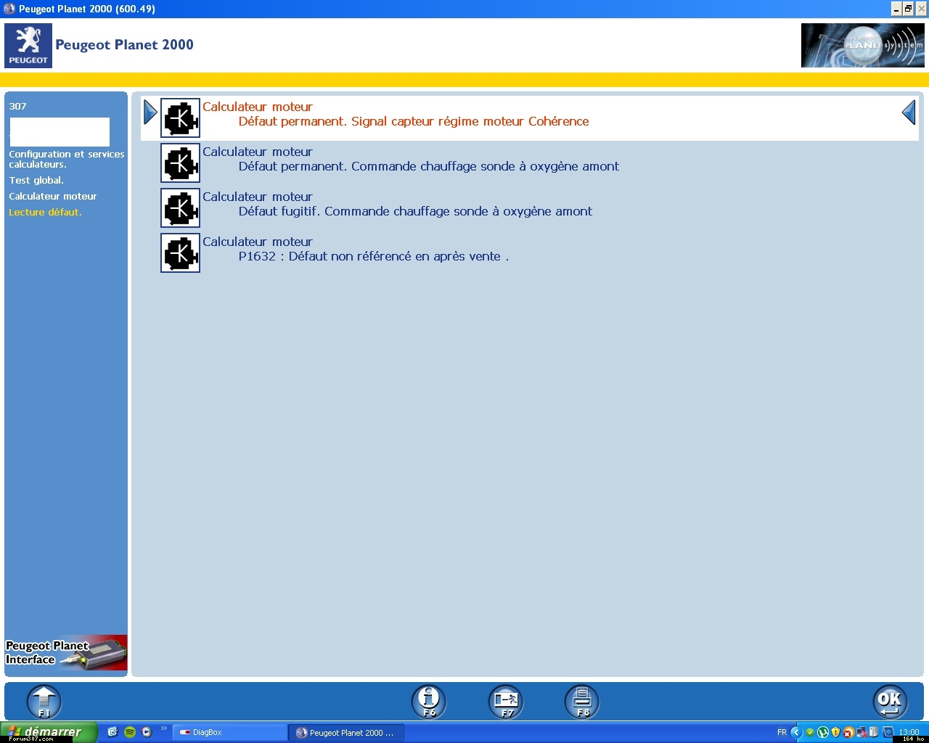Confirm with the OK button

890,702
